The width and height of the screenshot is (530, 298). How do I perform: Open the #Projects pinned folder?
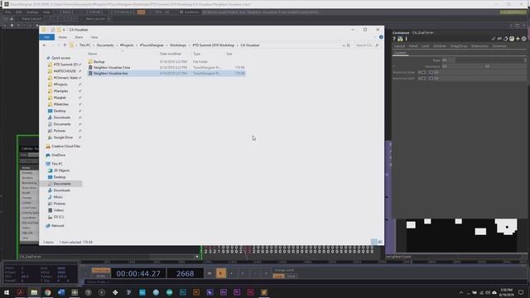(60, 84)
